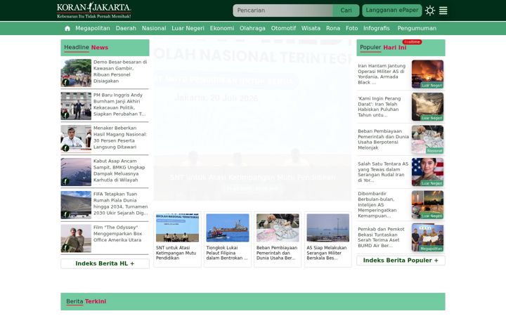Click Kami Ingin Perang Darat thumbnail
506x316 pixels.
tap(427, 107)
